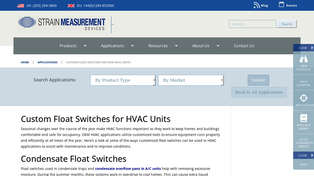The height and width of the screenshot is (176, 314).
Task: Open the Resource Library book icon
Action: click(303, 118)
